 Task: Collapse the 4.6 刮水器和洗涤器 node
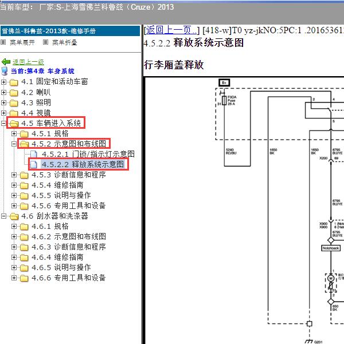point(3,216)
